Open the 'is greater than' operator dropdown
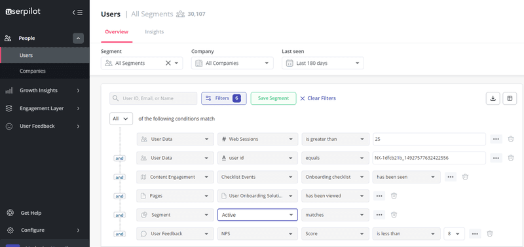The width and height of the screenshot is (524, 247). 335,139
